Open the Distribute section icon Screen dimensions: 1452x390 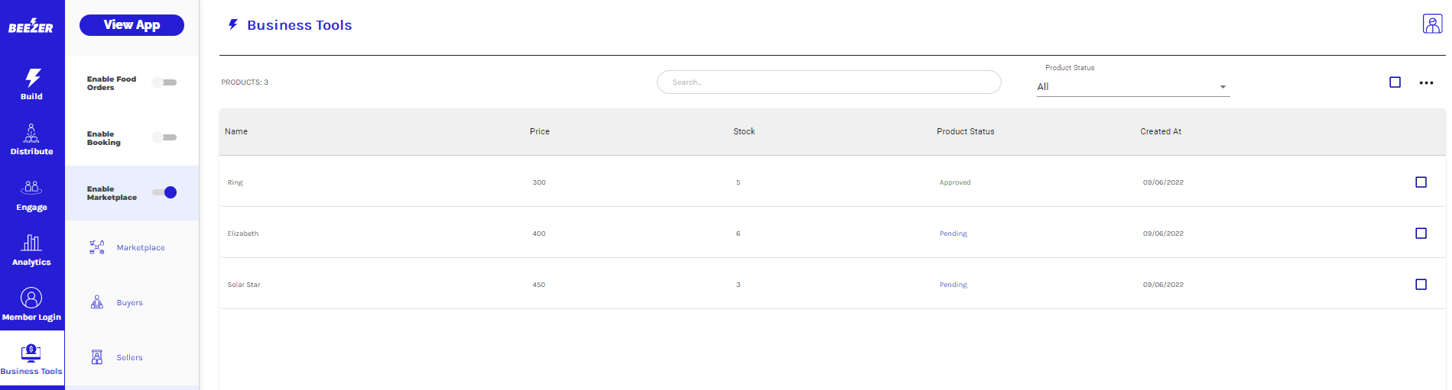click(31, 134)
